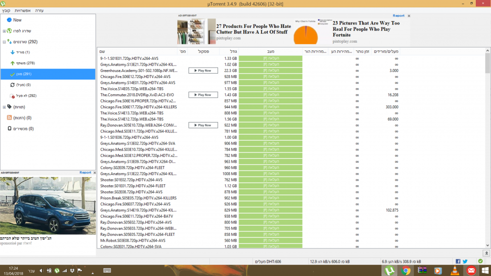The image size is (491, 276).
Task: Select the Inactive (292) icon
Action: tap(13, 96)
